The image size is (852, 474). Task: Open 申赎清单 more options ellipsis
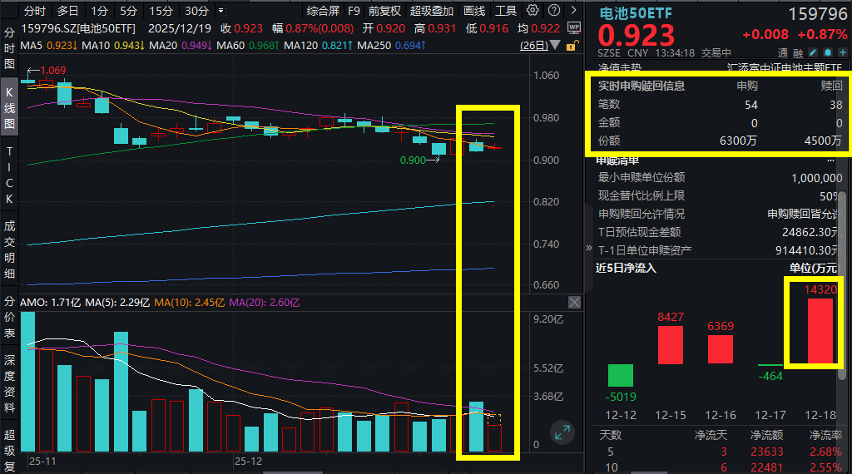pos(830,160)
